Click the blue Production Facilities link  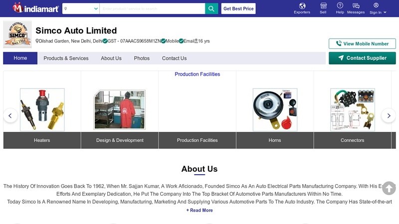tap(197, 74)
